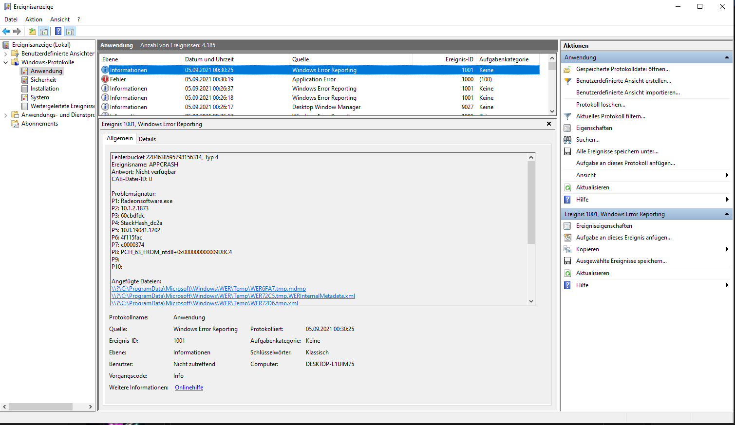Click the event list scrollbar down arrow
Viewport: 735px width, 425px height.
pos(552,111)
